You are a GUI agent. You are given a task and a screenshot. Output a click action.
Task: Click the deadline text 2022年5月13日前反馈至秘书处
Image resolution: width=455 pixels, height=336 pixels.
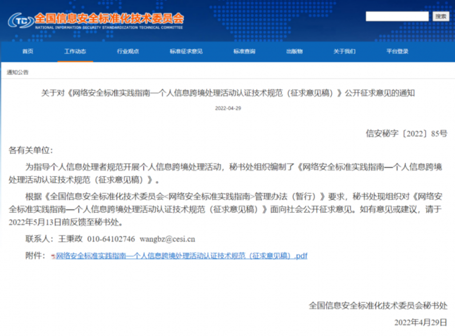[67, 222]
